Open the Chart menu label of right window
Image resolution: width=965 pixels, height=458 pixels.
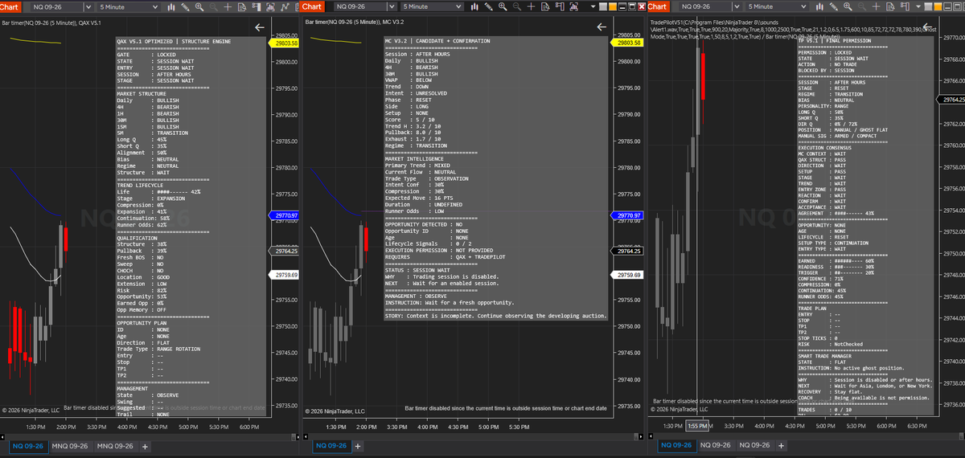(659, 7)
